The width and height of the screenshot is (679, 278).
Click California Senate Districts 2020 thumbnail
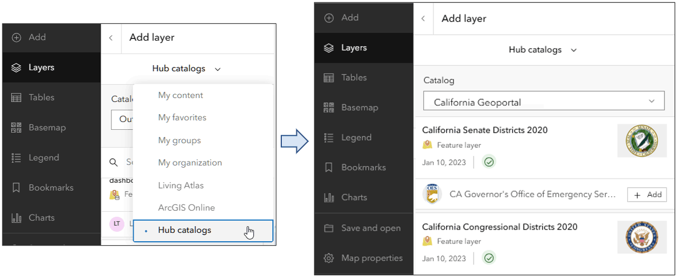point(642,140)
